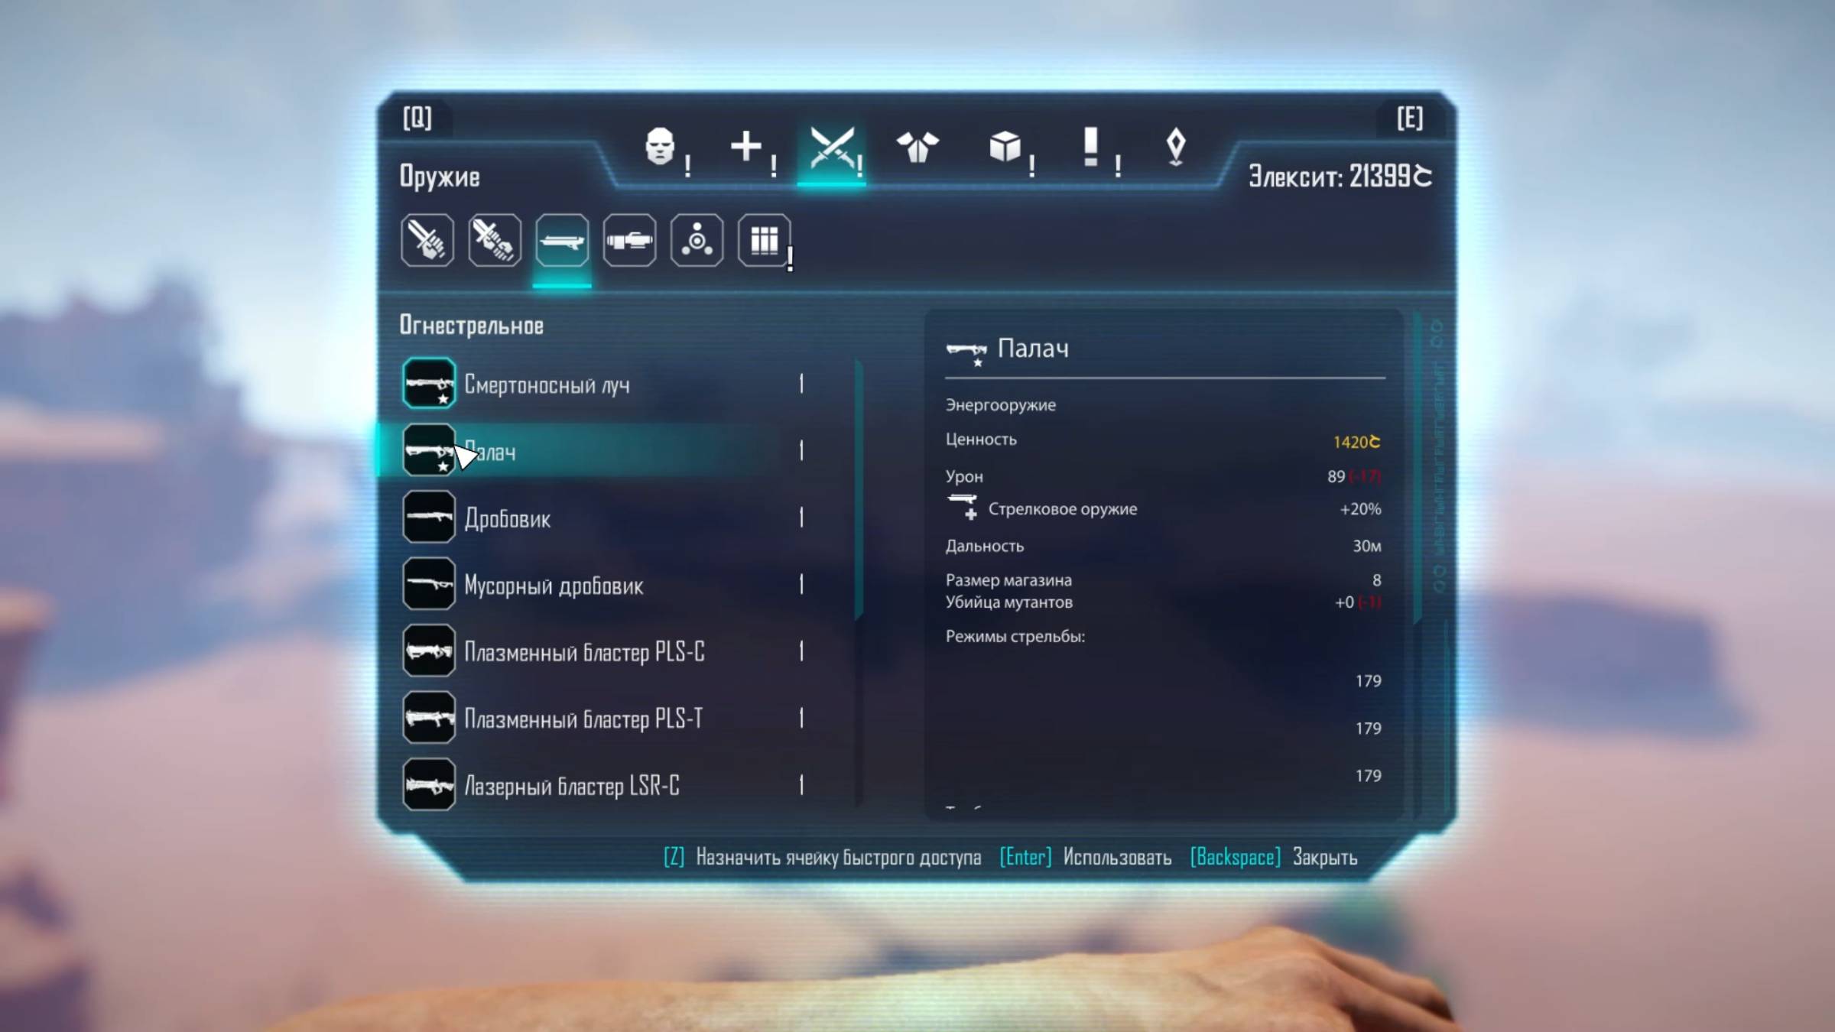Click the Мусорный дробовик weapon thumbnail
The height and width of the screenshot is (1032, 1835).
point(429,585)
